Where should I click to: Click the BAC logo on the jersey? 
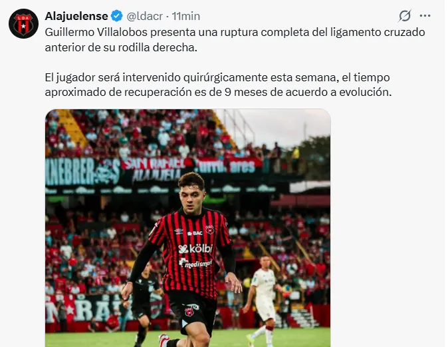tap(195, 233)
